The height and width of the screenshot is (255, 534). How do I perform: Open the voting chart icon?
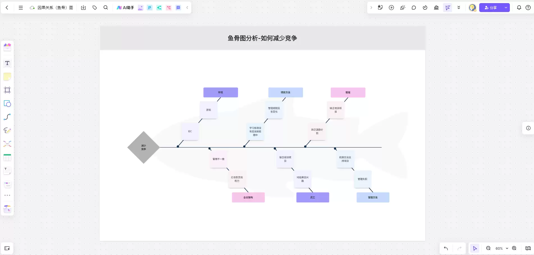[x=436, y=8]
